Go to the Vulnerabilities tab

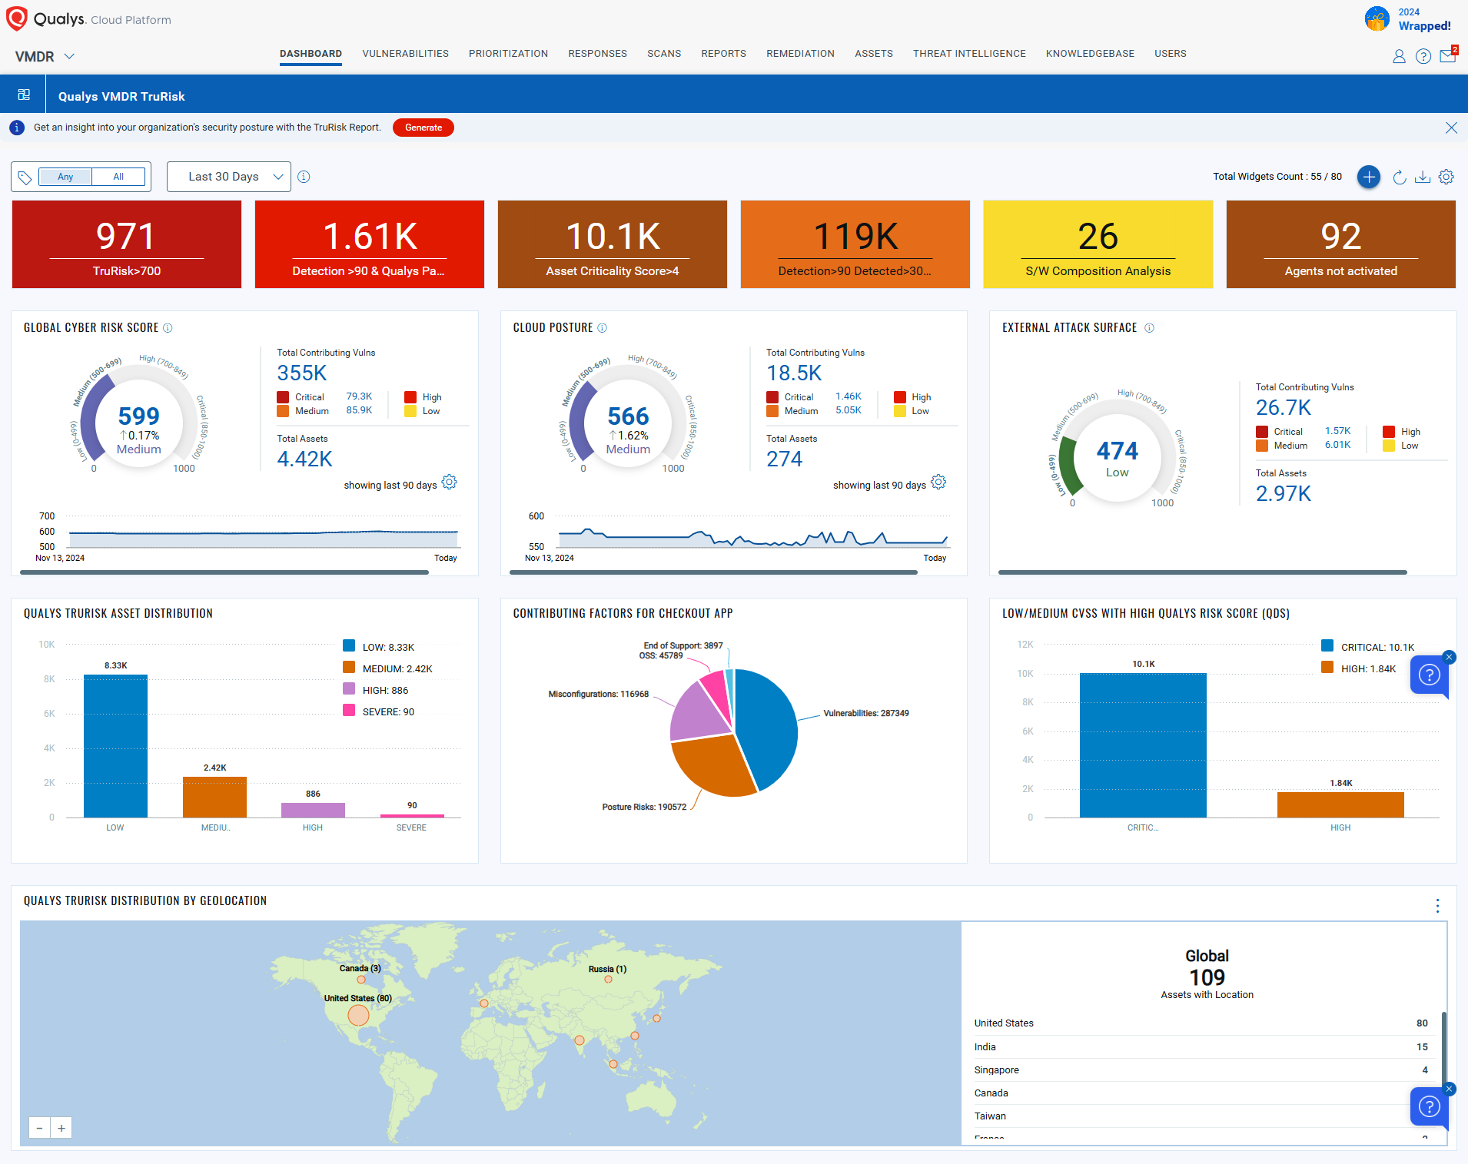(x=405, y=54)
